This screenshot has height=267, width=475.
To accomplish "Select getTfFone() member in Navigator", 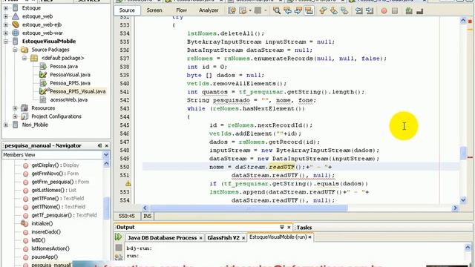I will coord(58,199).
